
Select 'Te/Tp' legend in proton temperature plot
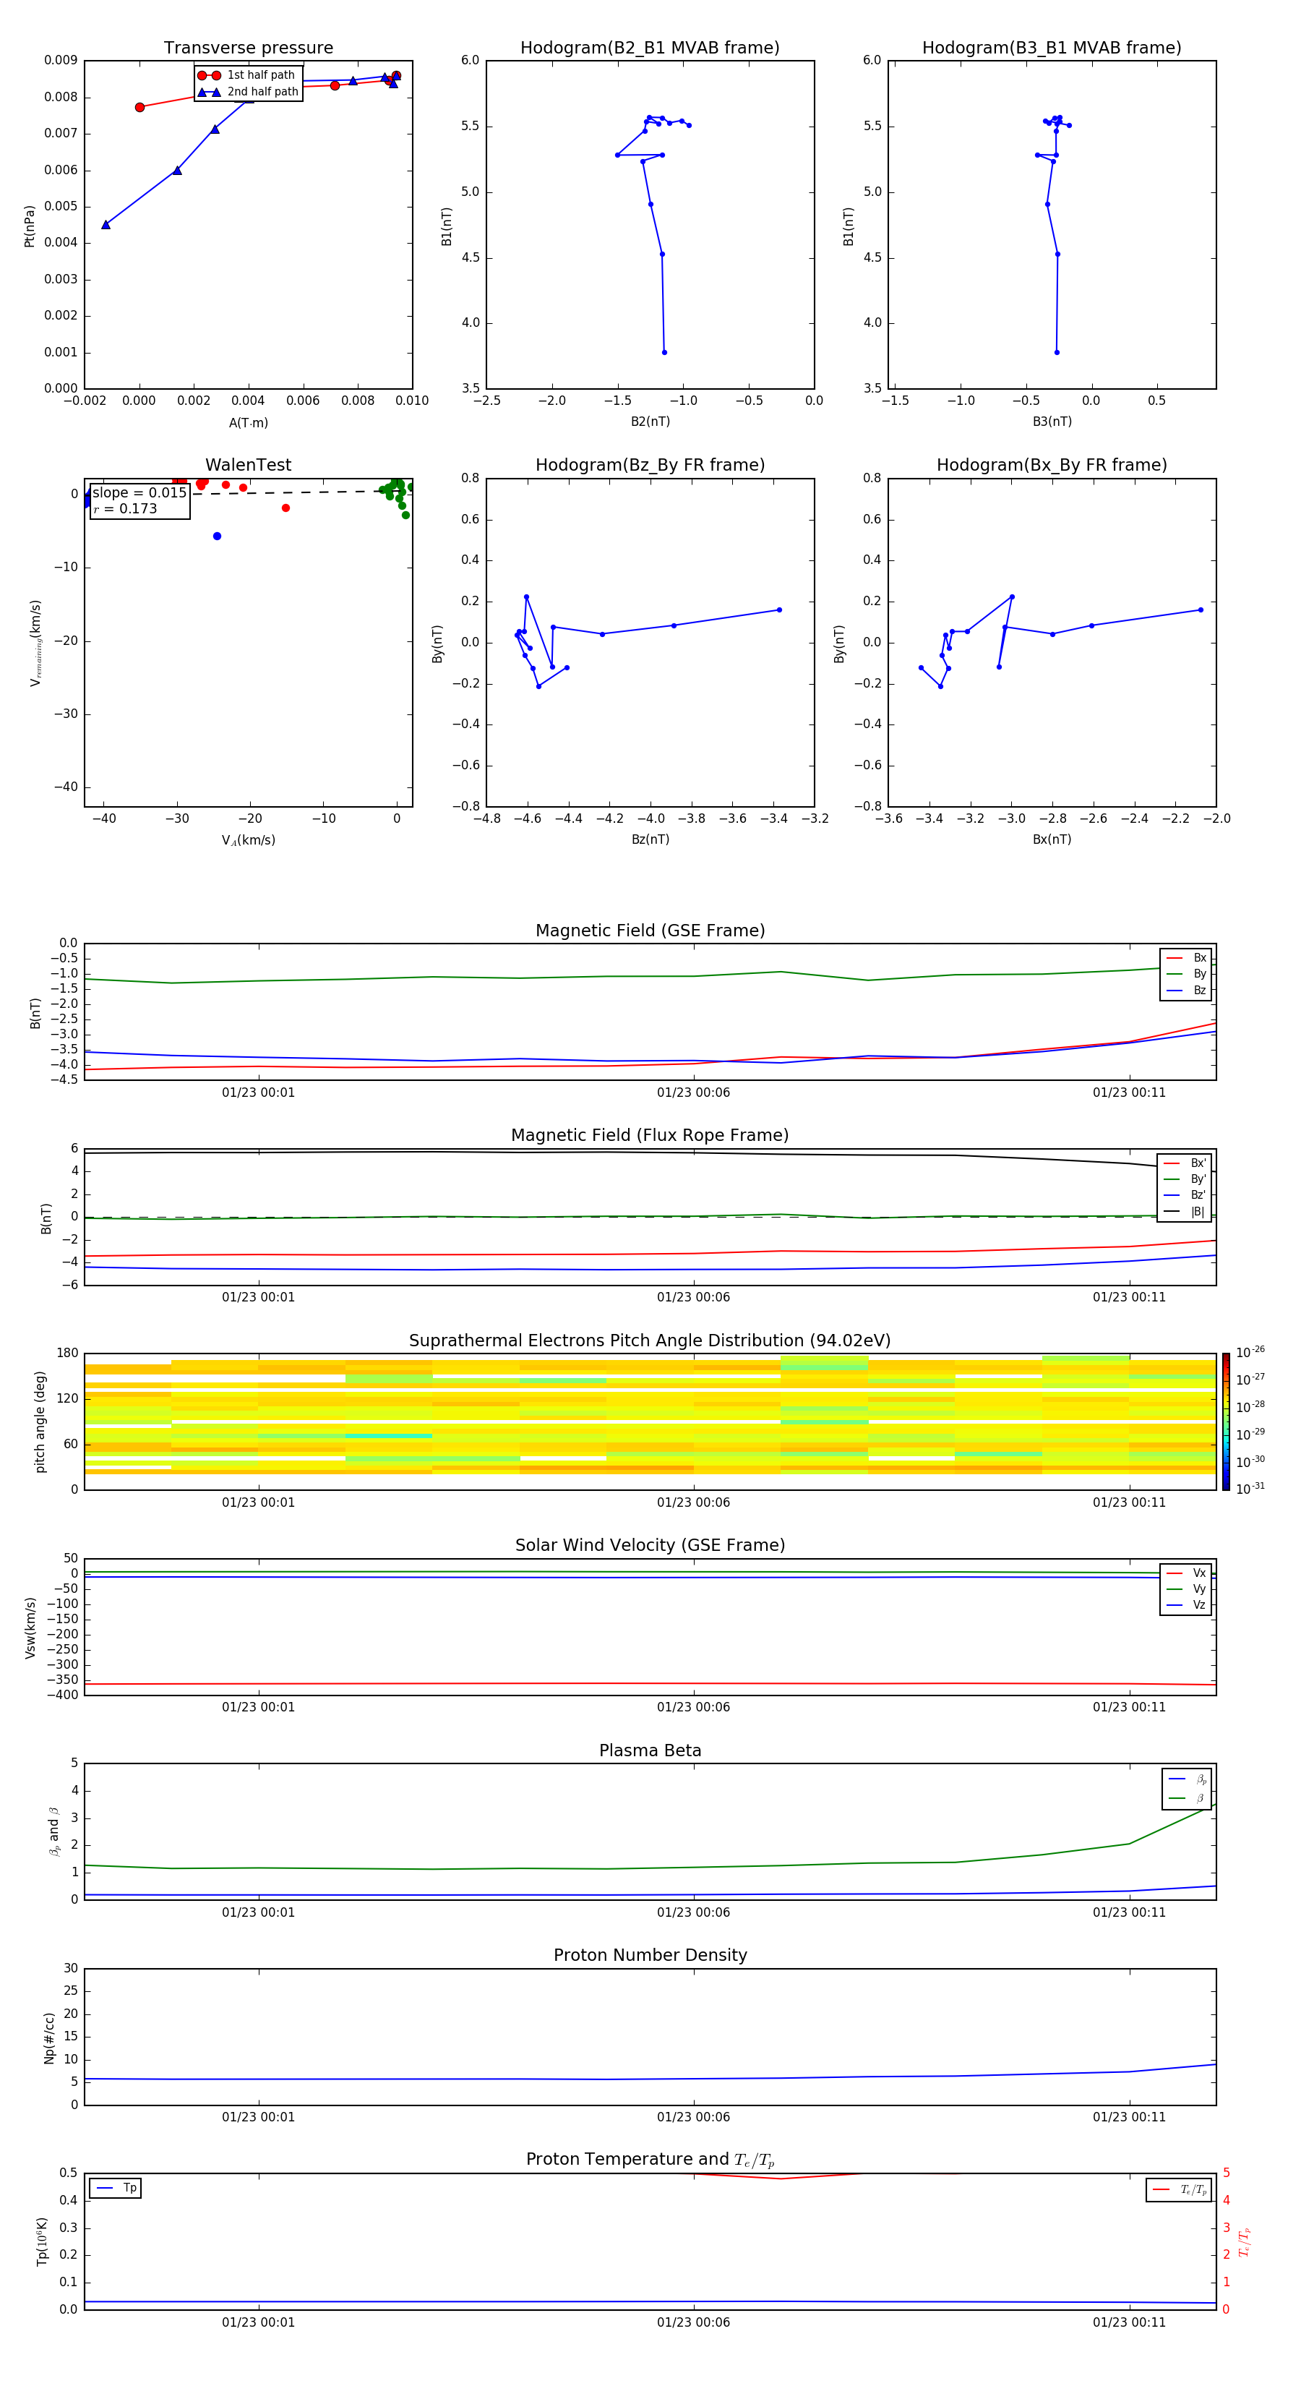pos(1180,2189)
